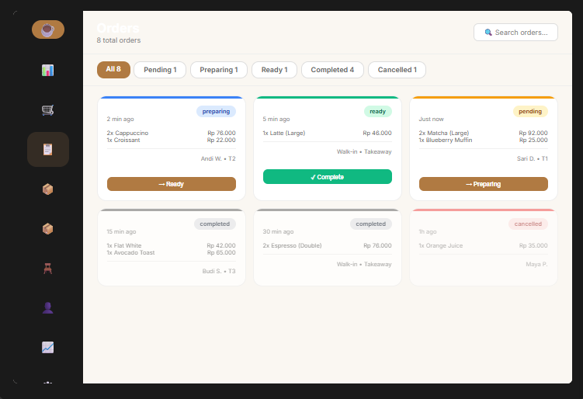Click the yellow pending status badge
Image resolution: width=583 pixels, height=399 pixels.
click(530, 111)
